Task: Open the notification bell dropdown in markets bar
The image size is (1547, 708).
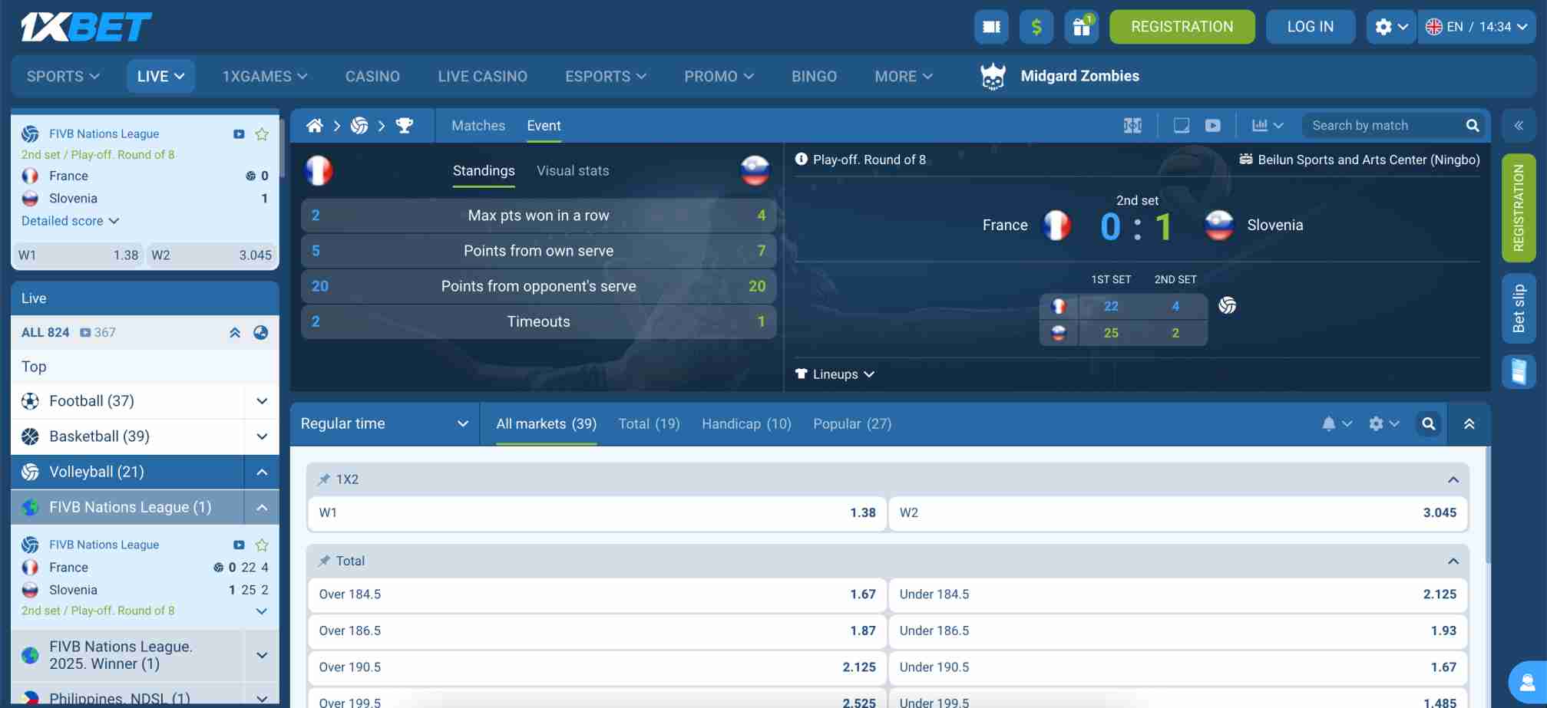Action: pos(1336,424)
